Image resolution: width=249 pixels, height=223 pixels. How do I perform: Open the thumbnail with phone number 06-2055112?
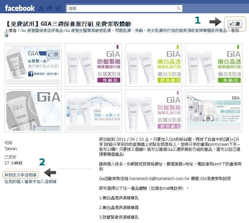[x=214, y=111]
